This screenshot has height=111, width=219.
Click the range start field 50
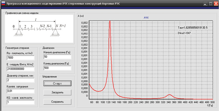pyautogui.click(x=57, y=57)
